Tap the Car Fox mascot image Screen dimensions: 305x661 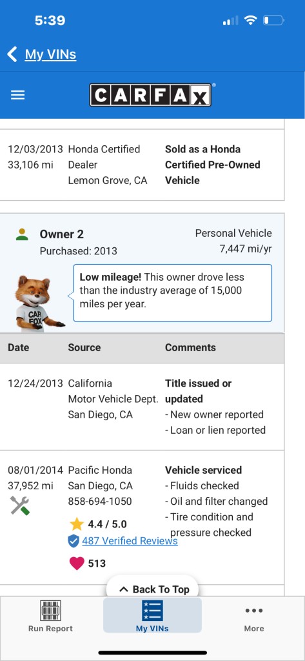(x=39, y=304)
